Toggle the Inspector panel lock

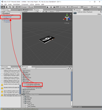99,10
